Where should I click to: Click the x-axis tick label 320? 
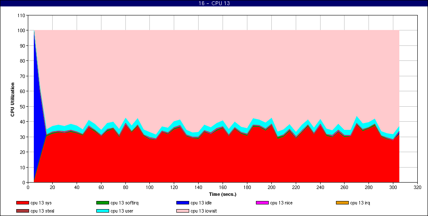click(x=417, y=187)
